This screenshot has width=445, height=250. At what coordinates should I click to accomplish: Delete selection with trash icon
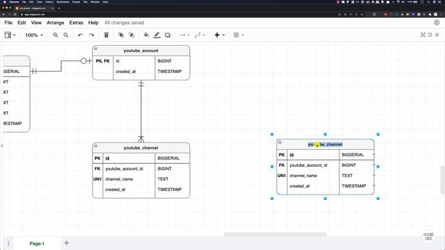[106, 35]
